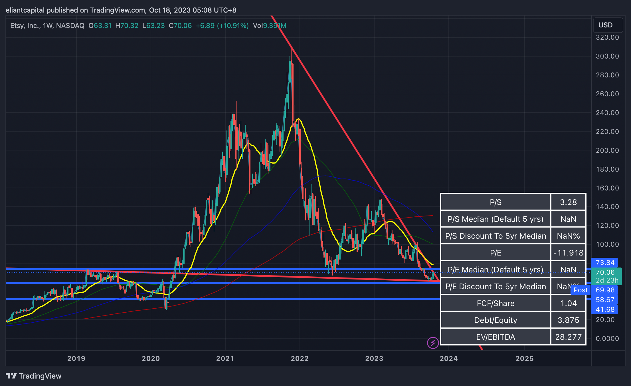Select the 41.68 price level label
Viewport: 631px width, 386px height.
point(605,309)
